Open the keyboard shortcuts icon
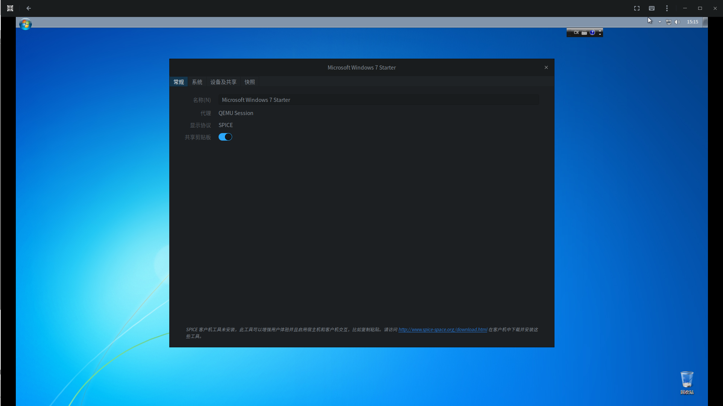 [652, 8]
